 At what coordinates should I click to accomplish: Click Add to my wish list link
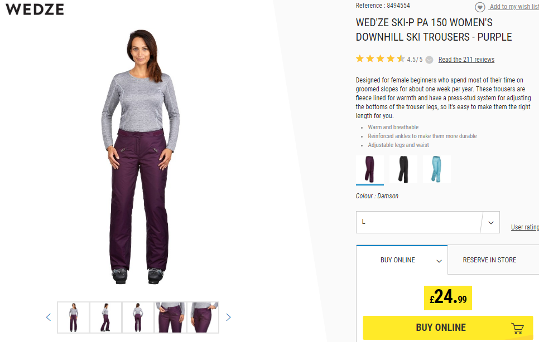pos(514,7)
